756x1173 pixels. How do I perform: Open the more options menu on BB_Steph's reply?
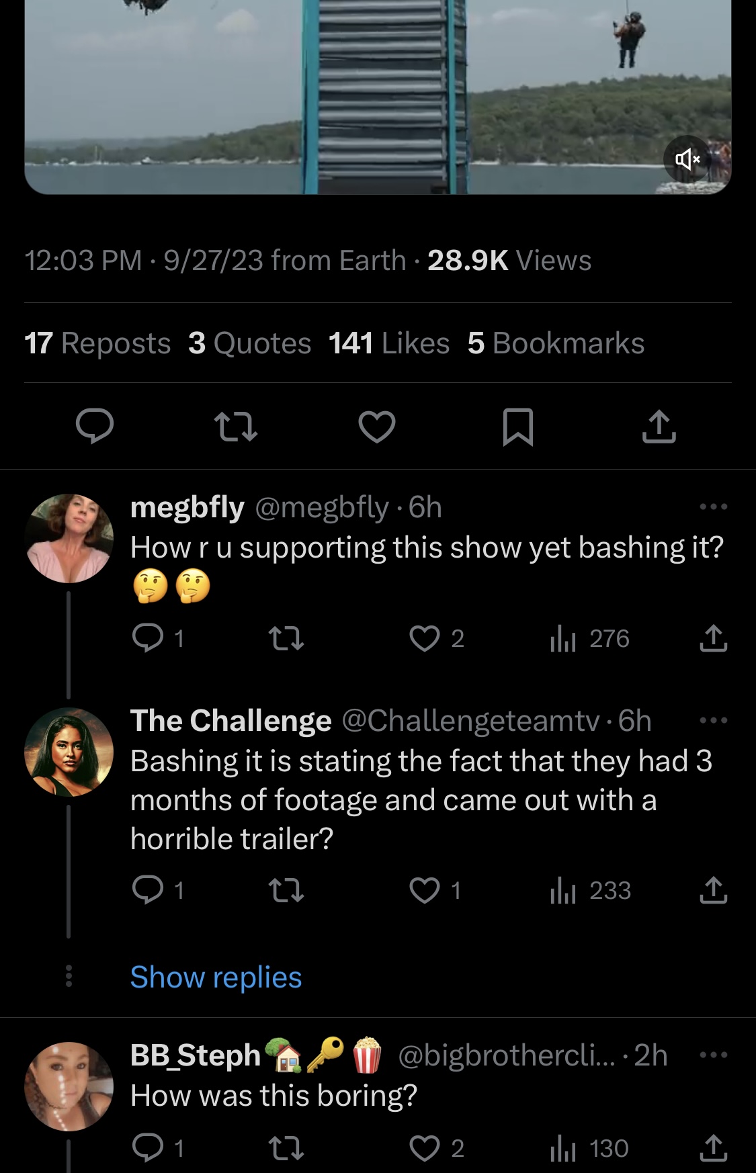(x=713, y=1055)
